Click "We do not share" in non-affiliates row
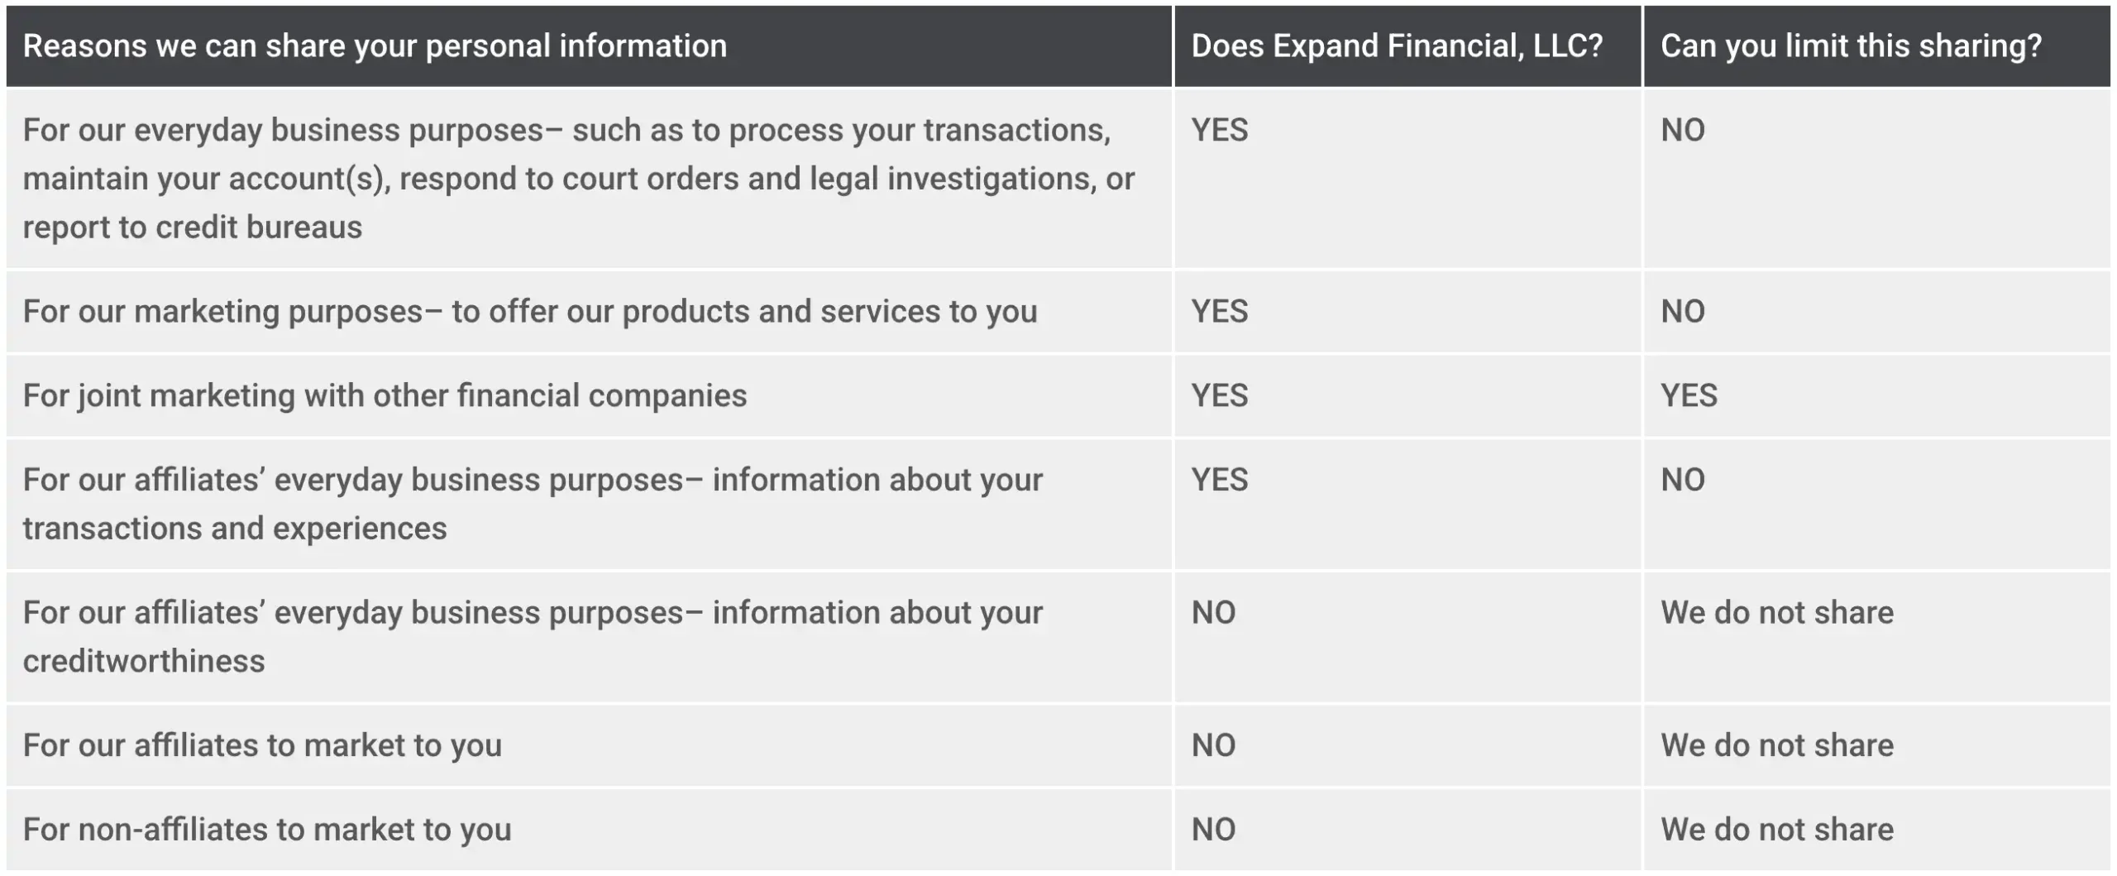Image resolution: width=2117 pixels, height=876 pixels. coord(1776,830)
